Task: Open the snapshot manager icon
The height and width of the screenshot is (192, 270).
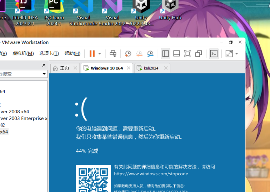Action: 150,53
